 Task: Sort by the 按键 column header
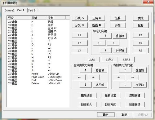(x=38, y=18)
